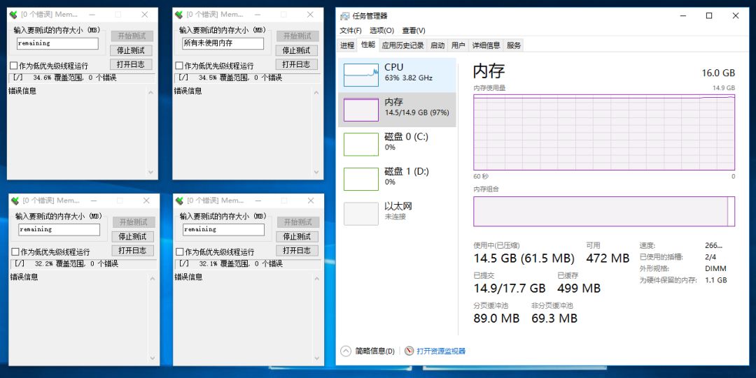
Task: Click the collapse chevron icon next to 简略信息
Action: click(346, 351)
